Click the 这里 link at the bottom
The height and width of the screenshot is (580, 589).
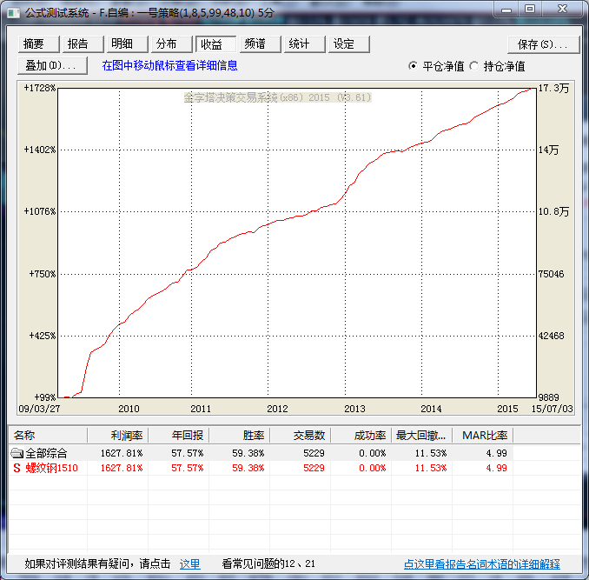(189, 564)
